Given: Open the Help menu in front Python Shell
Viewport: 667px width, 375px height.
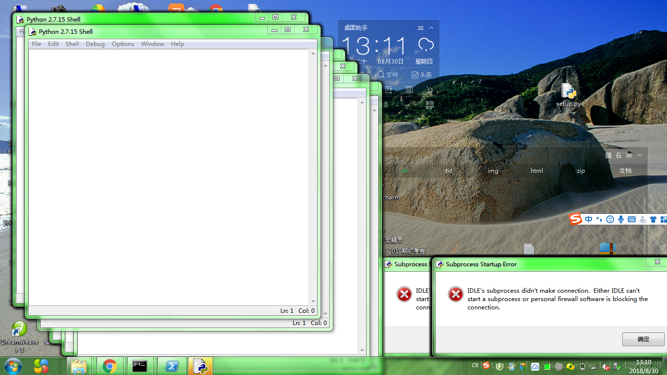Looking at the screenshot, I should (x=177, y=44).
